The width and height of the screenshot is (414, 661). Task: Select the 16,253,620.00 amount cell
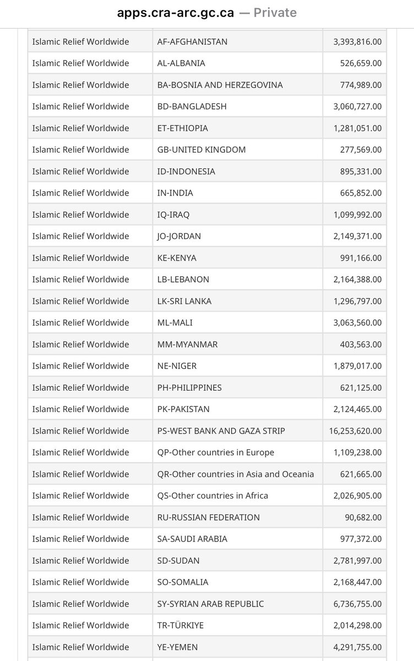pos(355,431)
